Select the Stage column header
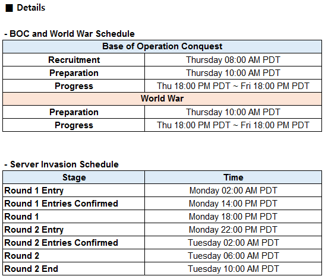The height and width of the screenshot is (279, 325). tap(74, 177)
